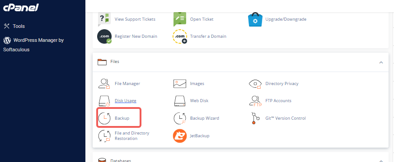Open the JetBackup link

(200, 136)
